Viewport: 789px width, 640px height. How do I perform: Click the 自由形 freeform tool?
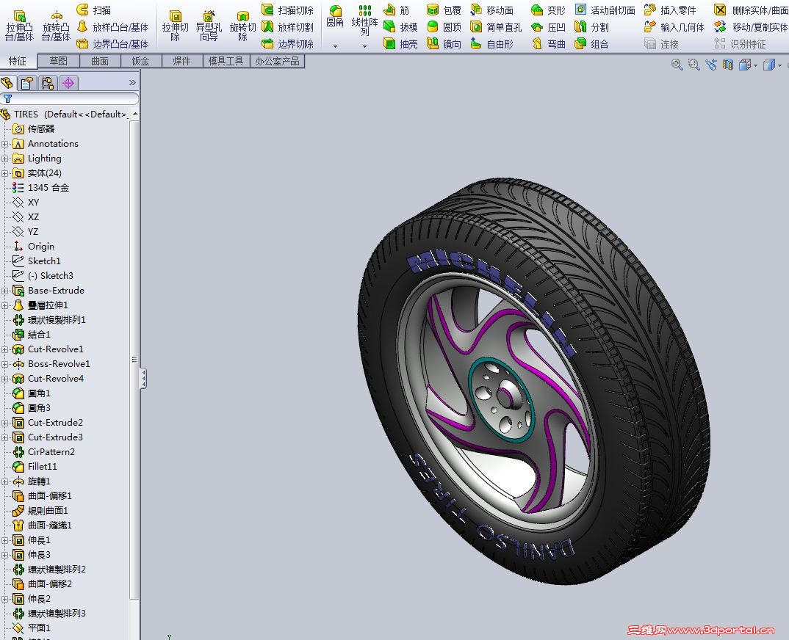[492, 44]
